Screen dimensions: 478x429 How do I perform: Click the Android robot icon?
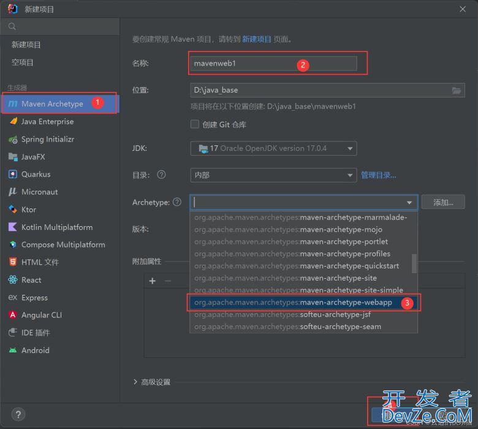click(13, 350)
